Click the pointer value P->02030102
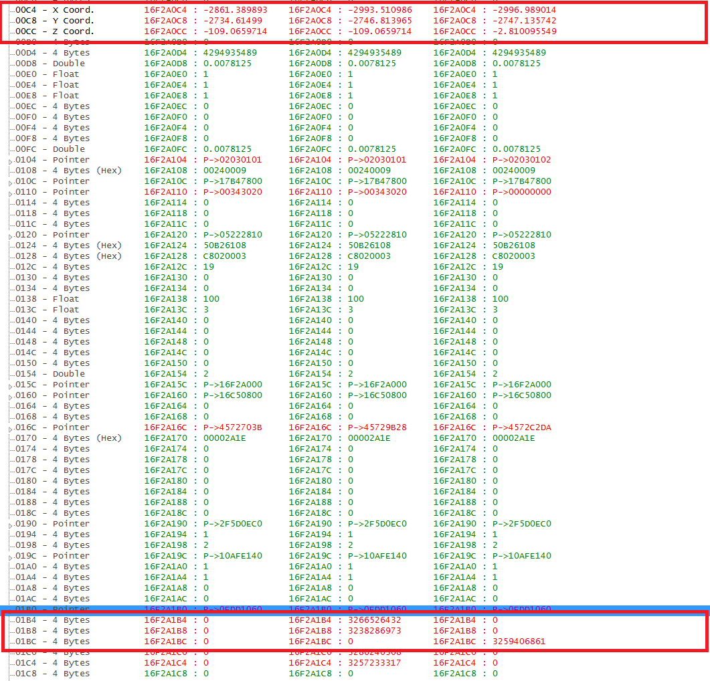The height and width of the screenshot is (681, 710). click(x=522, y=160)
